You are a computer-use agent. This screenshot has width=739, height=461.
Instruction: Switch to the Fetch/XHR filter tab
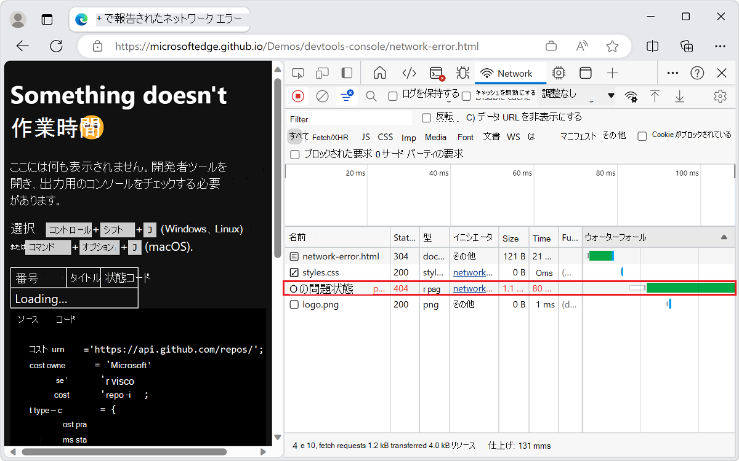point(330,136)
